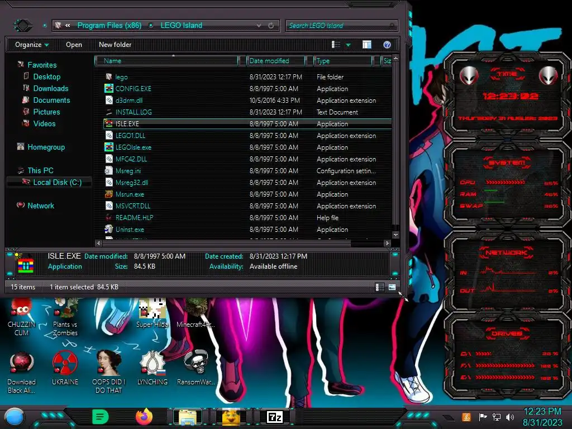Click LEGO Island breadcrumb
The image size is (572, 429).
click(182, 25)
